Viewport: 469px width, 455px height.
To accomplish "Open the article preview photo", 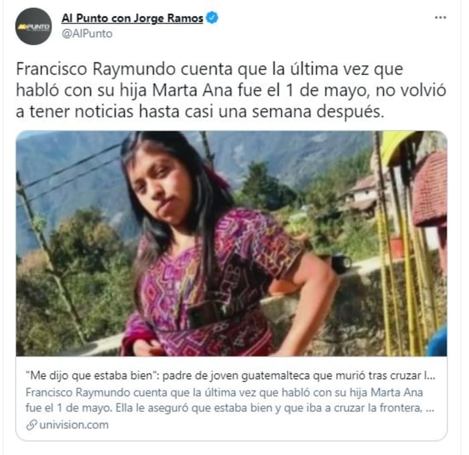I will pyautogui.click(x=232, y=244).
